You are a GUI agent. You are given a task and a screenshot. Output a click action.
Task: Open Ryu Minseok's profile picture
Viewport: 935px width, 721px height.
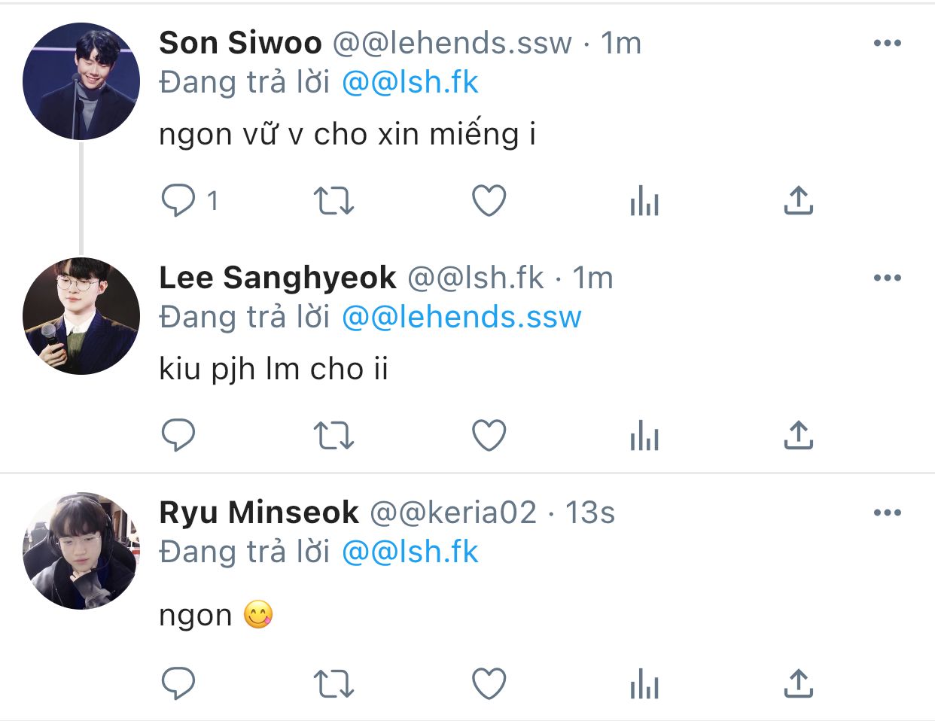pos(81,551)
